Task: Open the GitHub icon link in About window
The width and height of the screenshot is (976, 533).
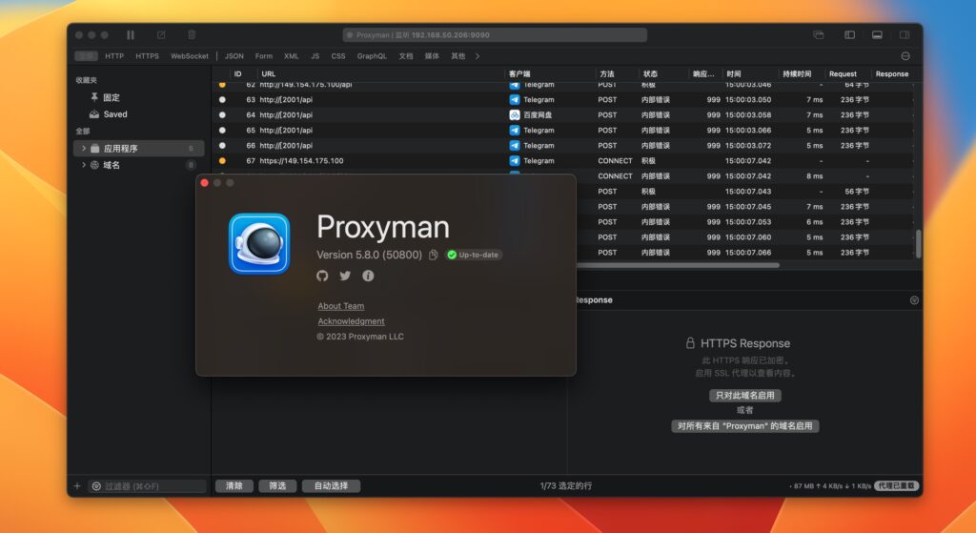Action: click(x=322, y=276)
